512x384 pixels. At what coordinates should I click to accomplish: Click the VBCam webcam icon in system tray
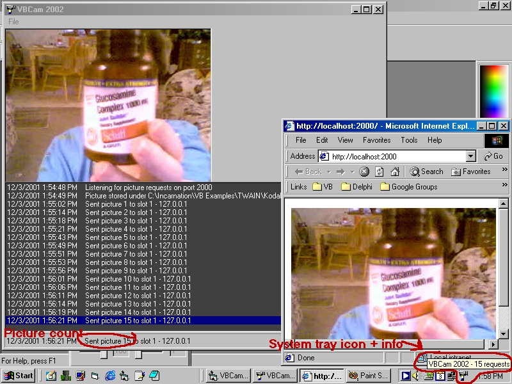click(463, 376)
